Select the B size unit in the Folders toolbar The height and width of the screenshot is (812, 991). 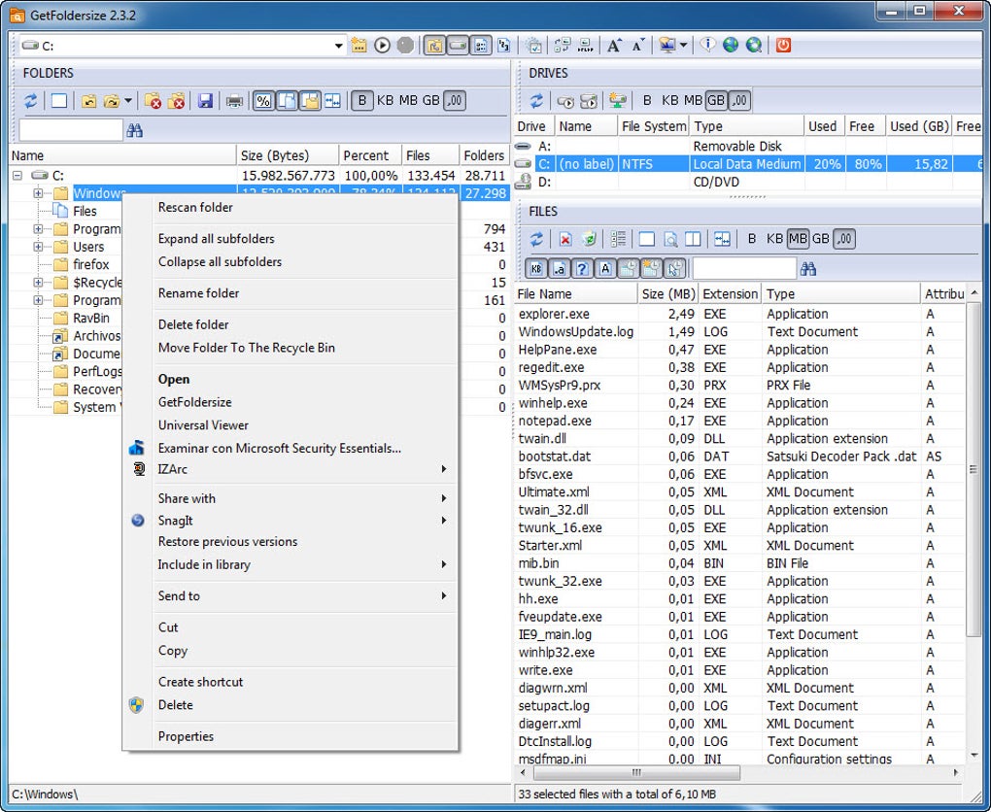[x=362, y=100]
